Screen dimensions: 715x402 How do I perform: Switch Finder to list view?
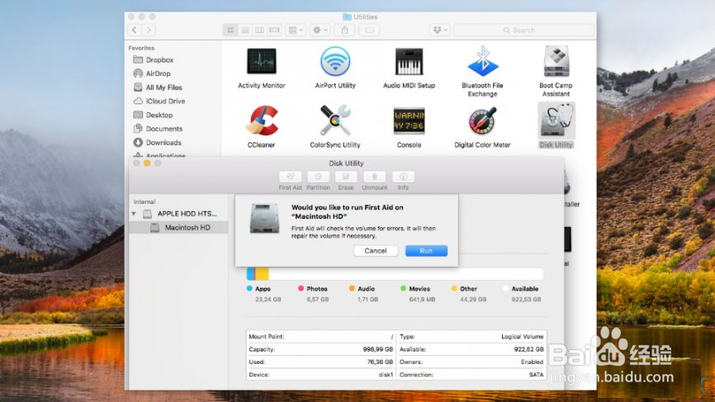[245, 30]
